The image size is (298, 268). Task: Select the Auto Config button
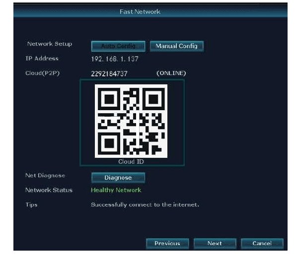[118, 46]
